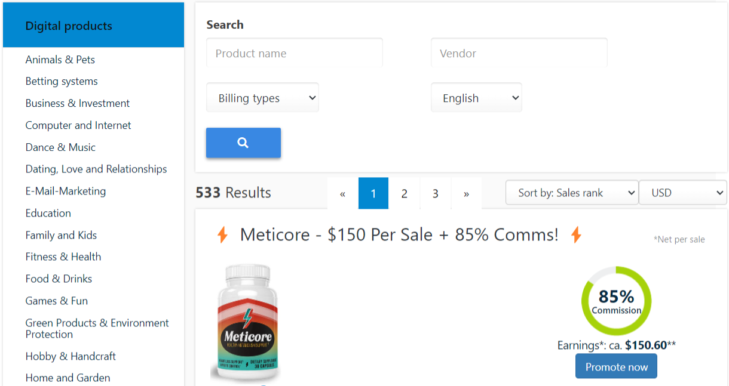
Task: Click the next page » arrow
Action: coord(467,193)
